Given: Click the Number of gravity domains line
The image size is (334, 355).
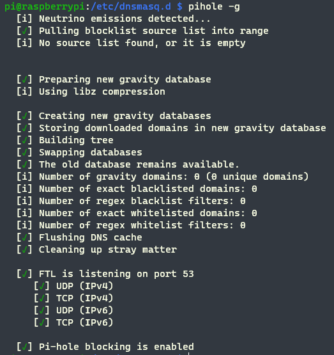Looking at the screenshot, I should (x=163, y=177).
